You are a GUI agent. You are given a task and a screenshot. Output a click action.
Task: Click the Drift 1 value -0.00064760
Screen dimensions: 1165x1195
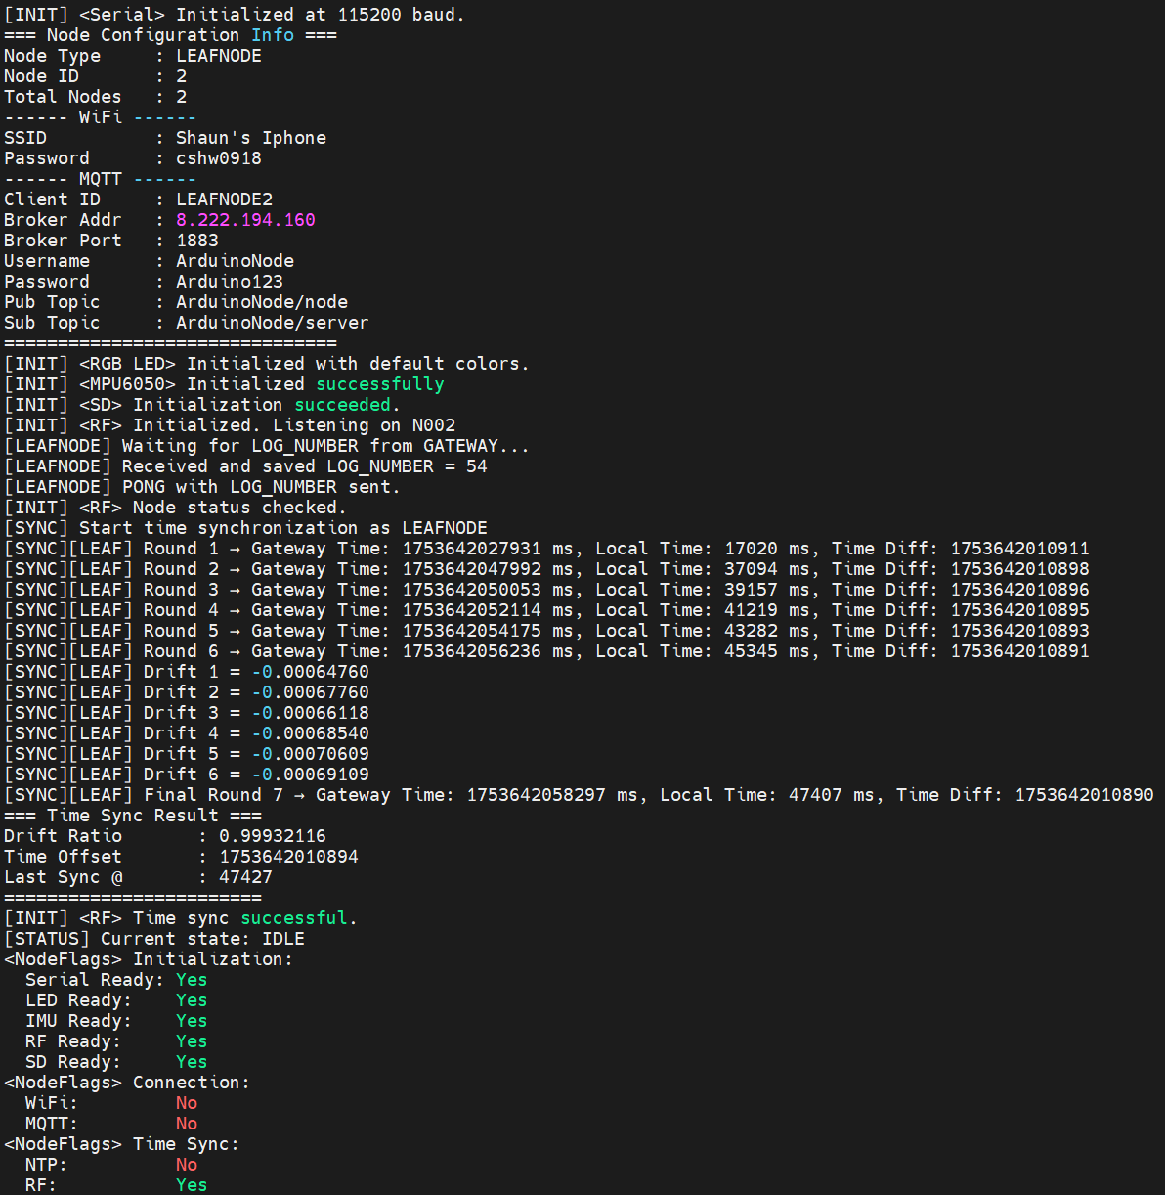(x=310, y=672)
